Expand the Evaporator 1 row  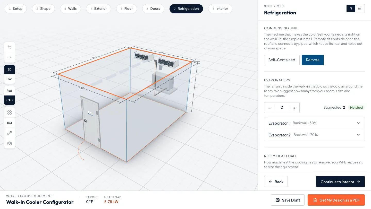[314, 123]
